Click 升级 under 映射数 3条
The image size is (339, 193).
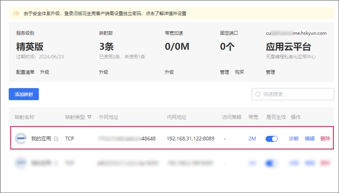pos(104,72)
